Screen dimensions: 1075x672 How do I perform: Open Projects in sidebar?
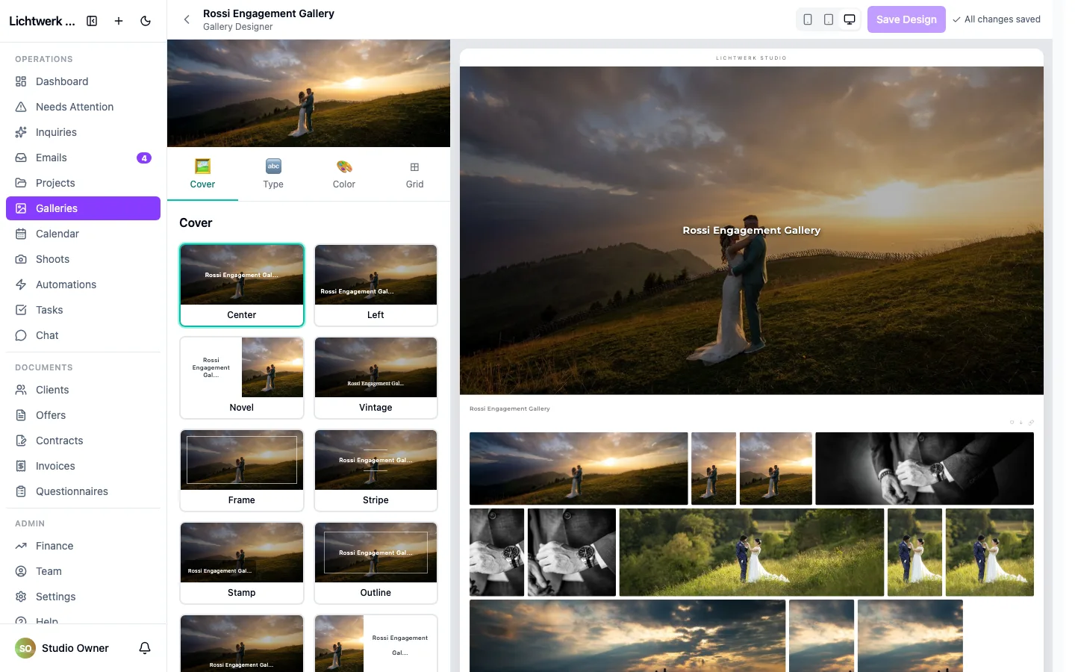pyautogui.click(x=83, y=183)
